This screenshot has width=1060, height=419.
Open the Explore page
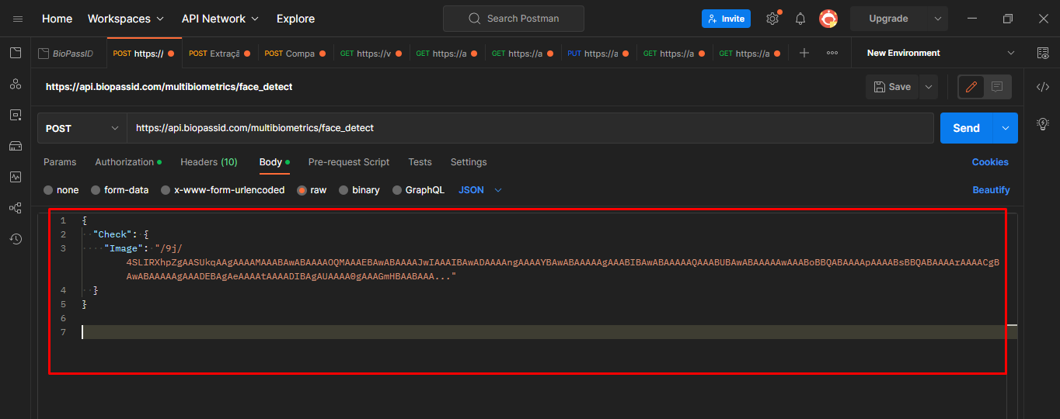coord(296,19)
